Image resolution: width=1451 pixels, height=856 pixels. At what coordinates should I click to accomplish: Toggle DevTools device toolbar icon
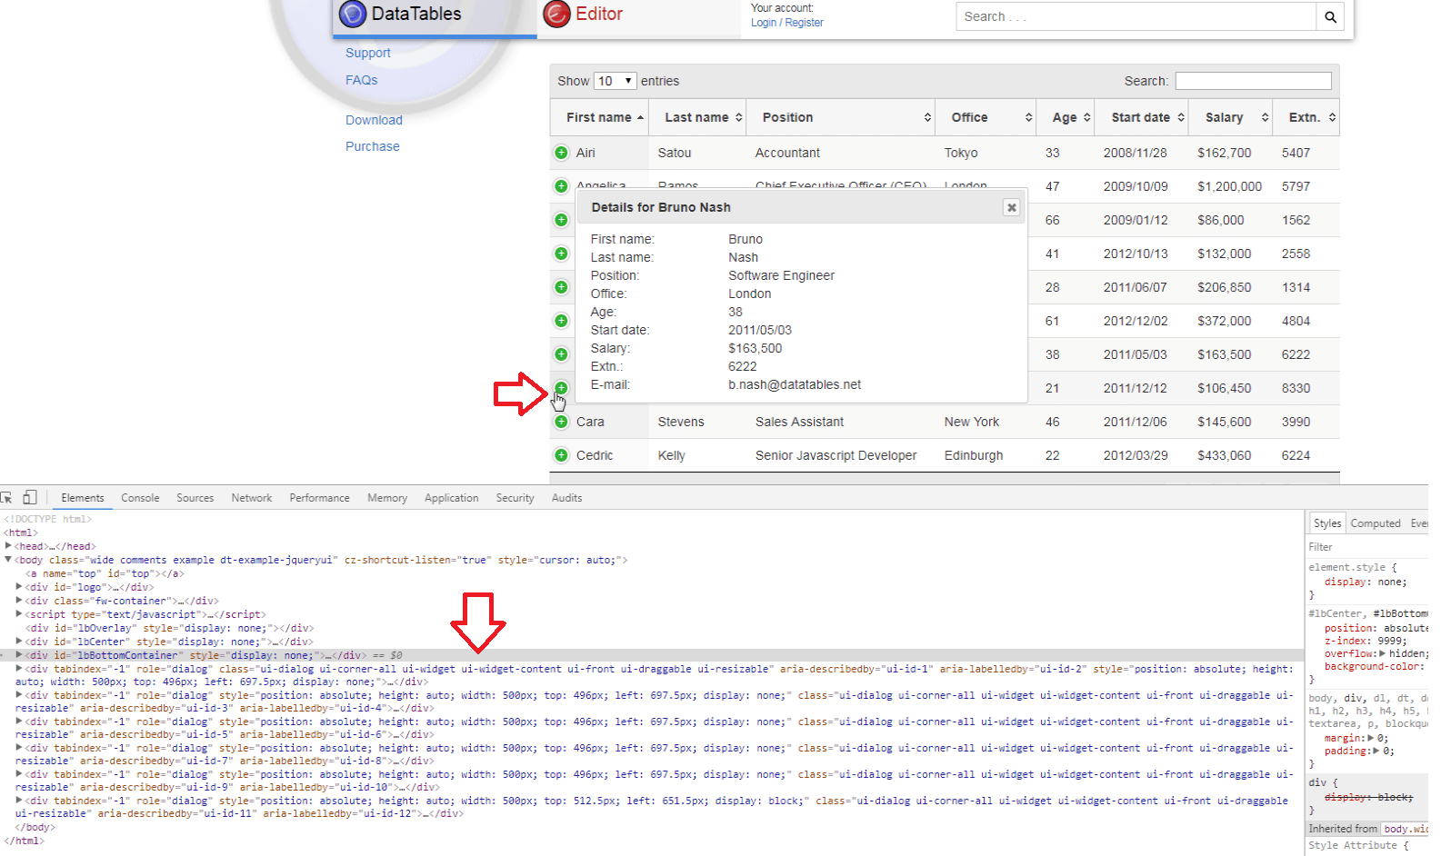30,497
